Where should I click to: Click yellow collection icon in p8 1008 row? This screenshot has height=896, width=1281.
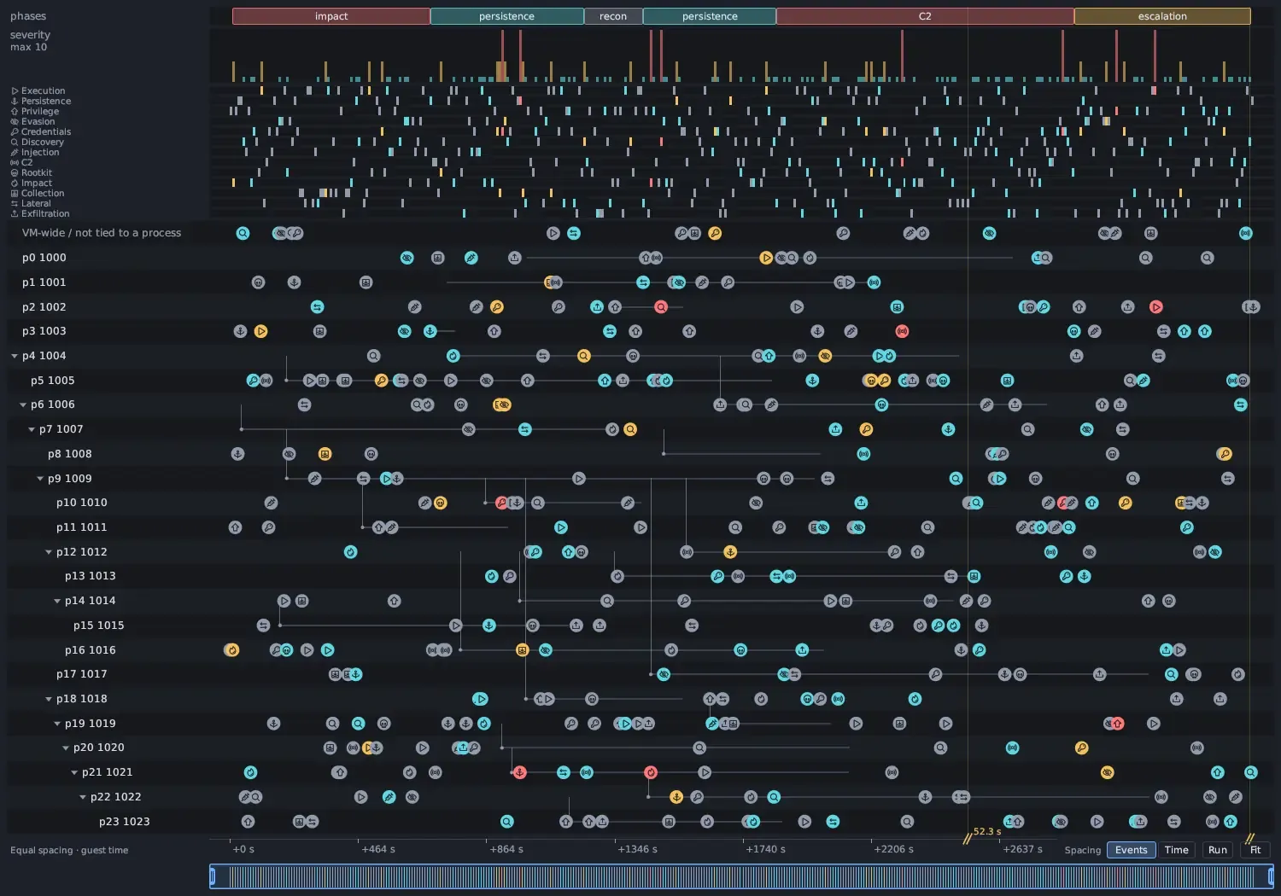click(x=325, y=454)
